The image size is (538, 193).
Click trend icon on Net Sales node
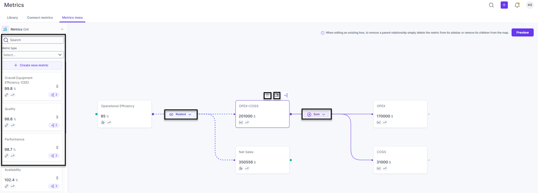tap(247, 169)
